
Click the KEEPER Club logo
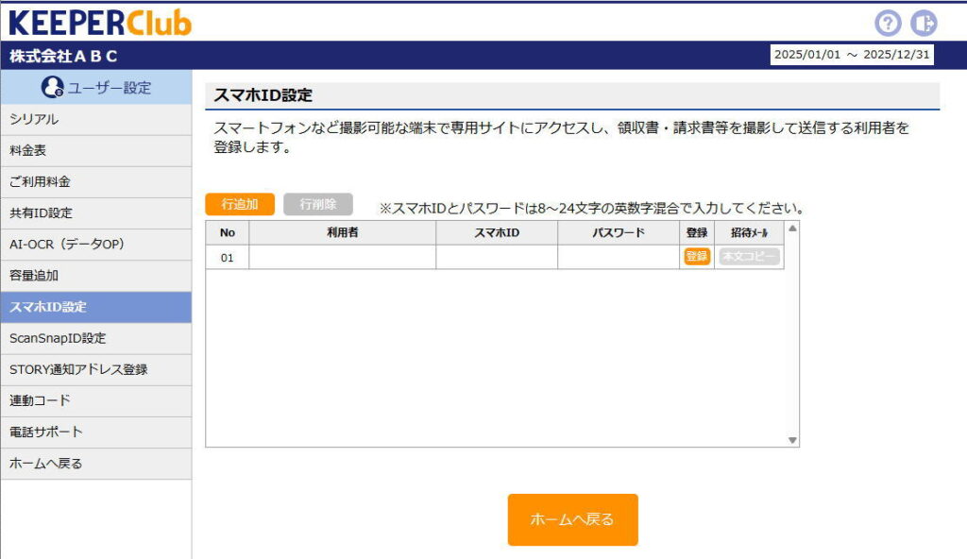point(99,22)
